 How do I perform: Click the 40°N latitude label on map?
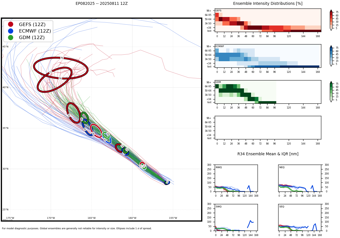click(5, 88)
